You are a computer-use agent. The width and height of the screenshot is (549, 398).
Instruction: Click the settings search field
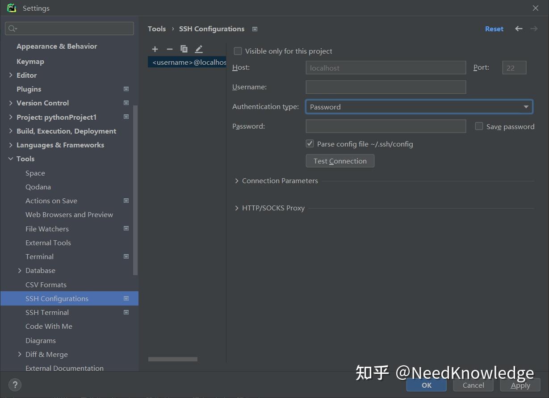point(69,29)
